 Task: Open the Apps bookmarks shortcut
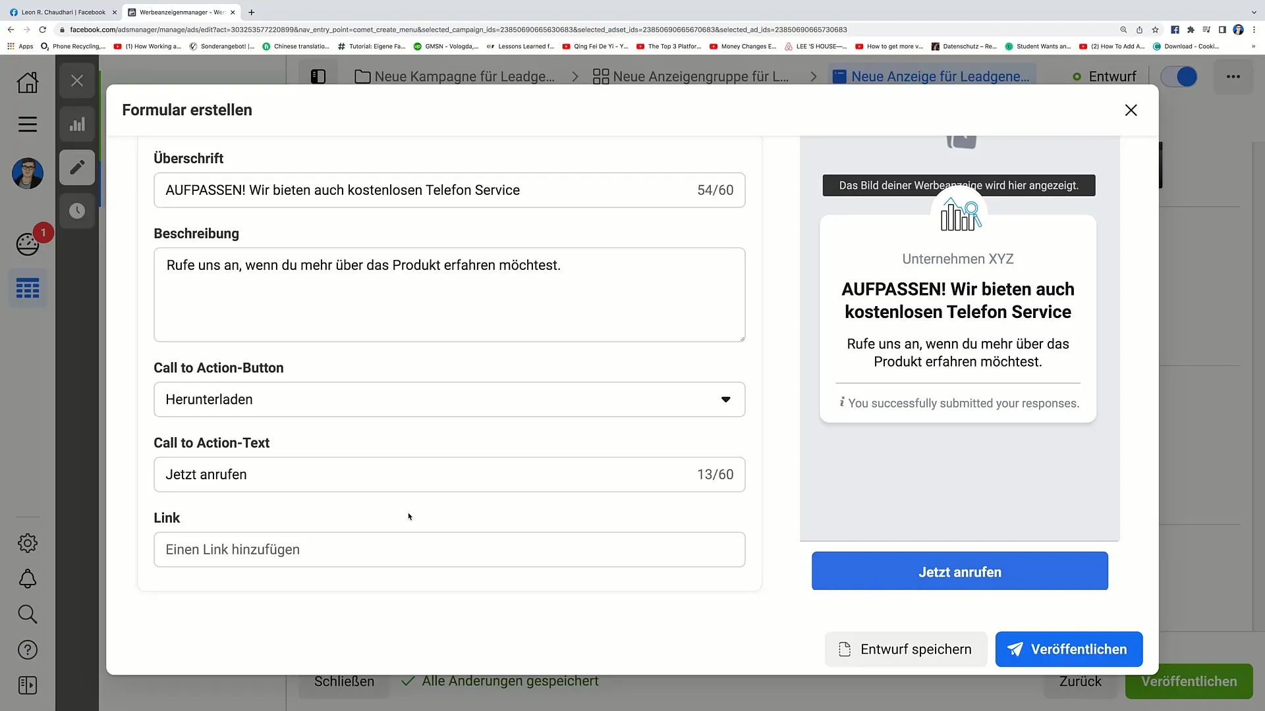pyautogui.click(x=20, y=47)
